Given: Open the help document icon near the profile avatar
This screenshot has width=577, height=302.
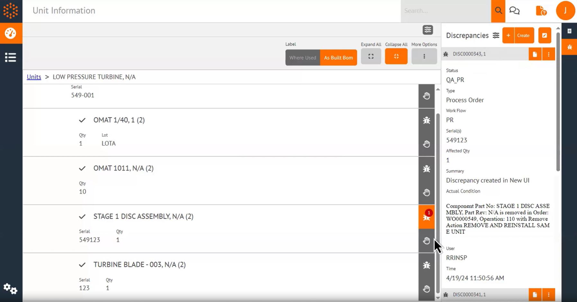Looking at the screenshot, I should [541, 10].
